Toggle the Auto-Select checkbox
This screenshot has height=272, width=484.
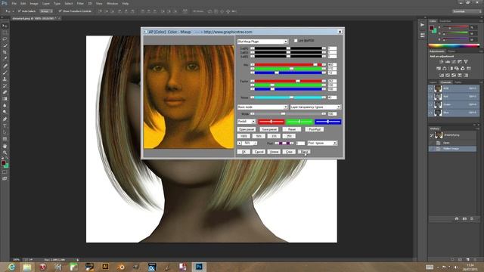tap(19, 11)
